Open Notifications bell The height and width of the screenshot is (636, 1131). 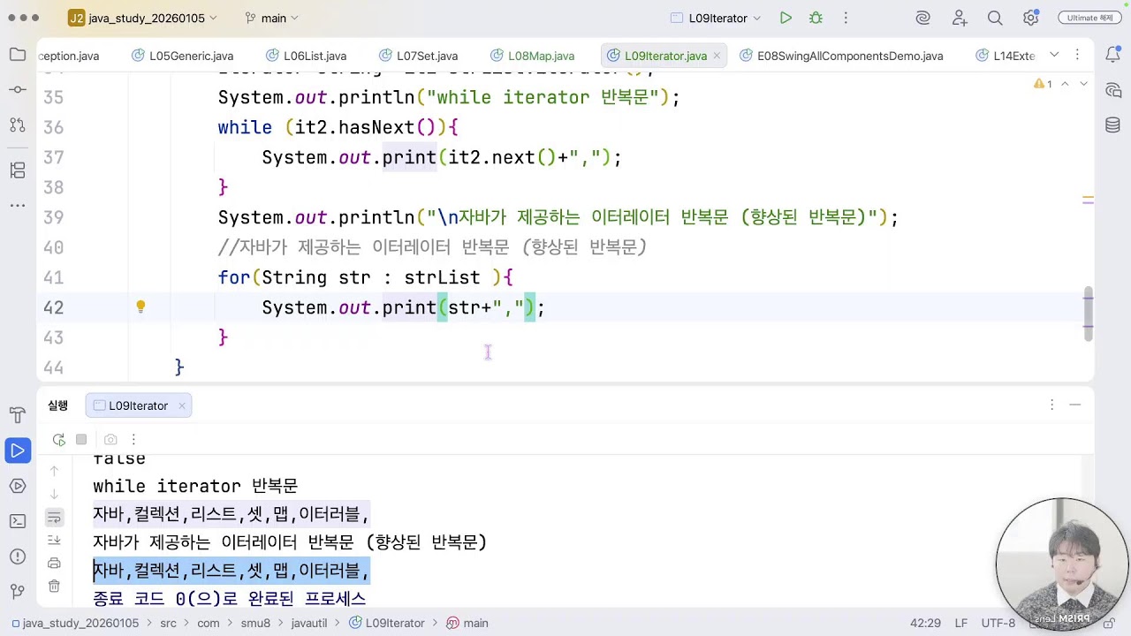[1112, 55]
